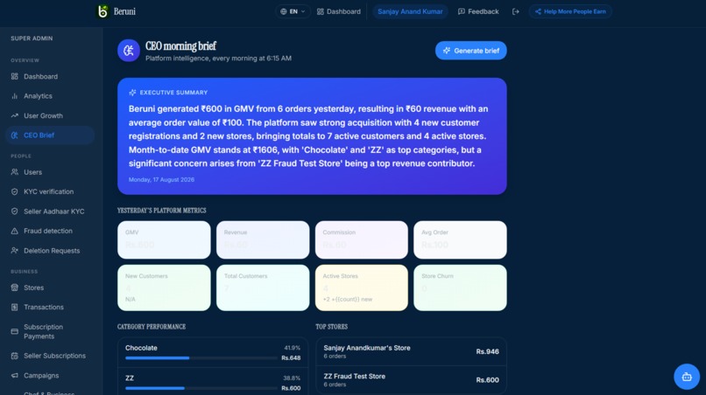Click the Rs.946 store revenue value
The width and height of the screenshot is (706, 395).
487,351
